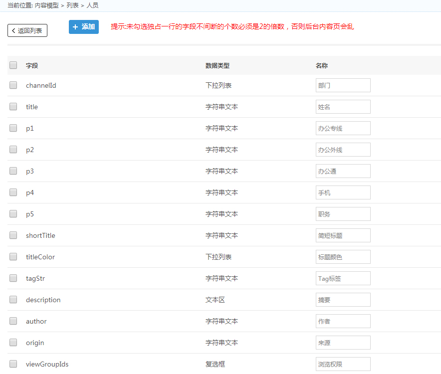Click the 返回列表 back button
The width and height of the screenshot is (441, 374).
pyautogui.click(x=27, y=30)
